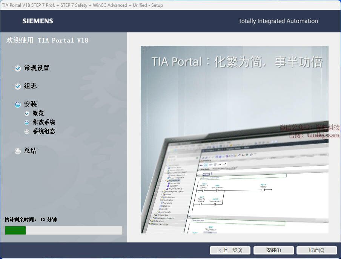
Task: Click the 估计剩余时间 13 分钟 text
Action: tap(31, 219)
